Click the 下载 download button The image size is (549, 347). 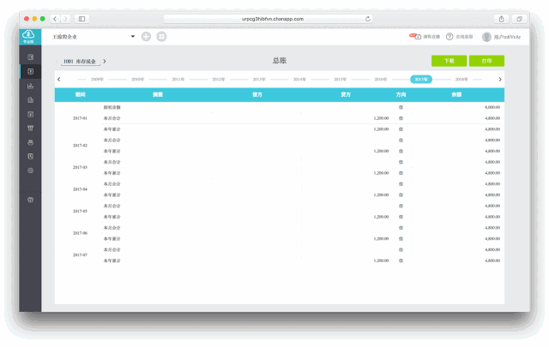point(449,61)
